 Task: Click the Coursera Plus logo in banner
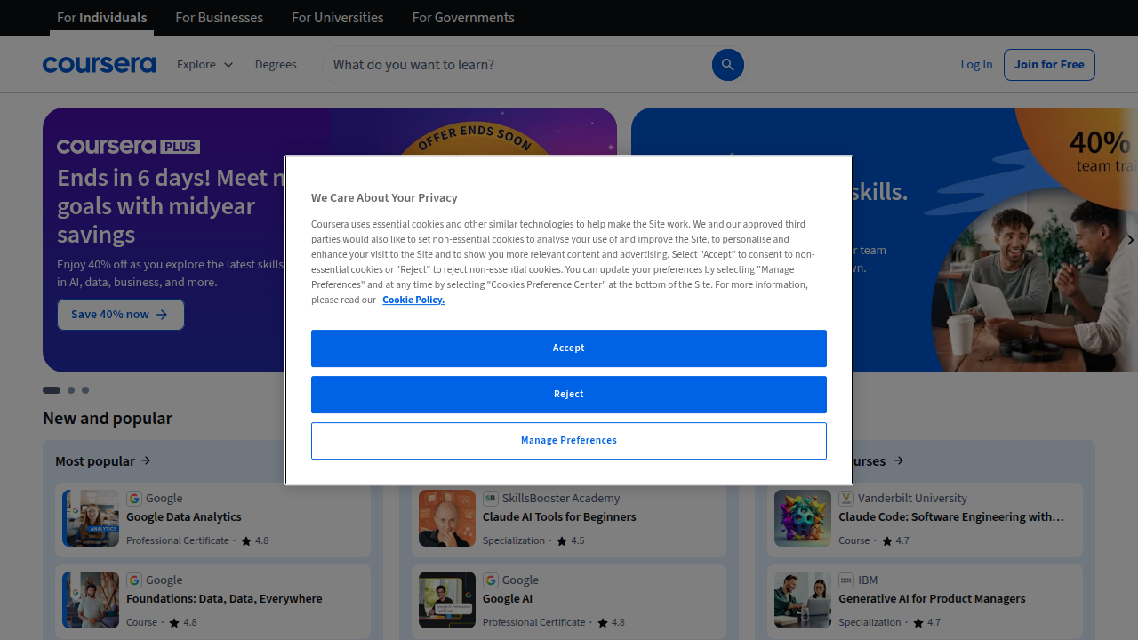(128, 147)
